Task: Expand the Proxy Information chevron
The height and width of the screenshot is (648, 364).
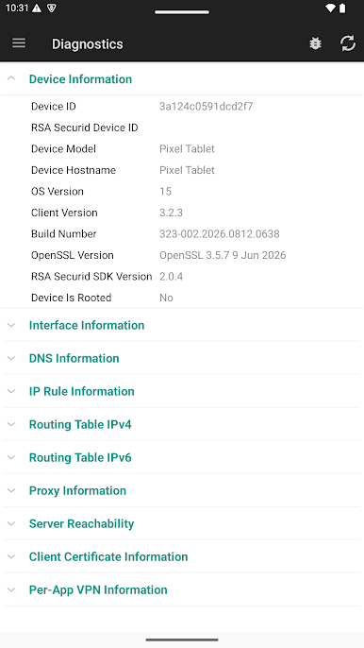Action: [x=11, y=490]
